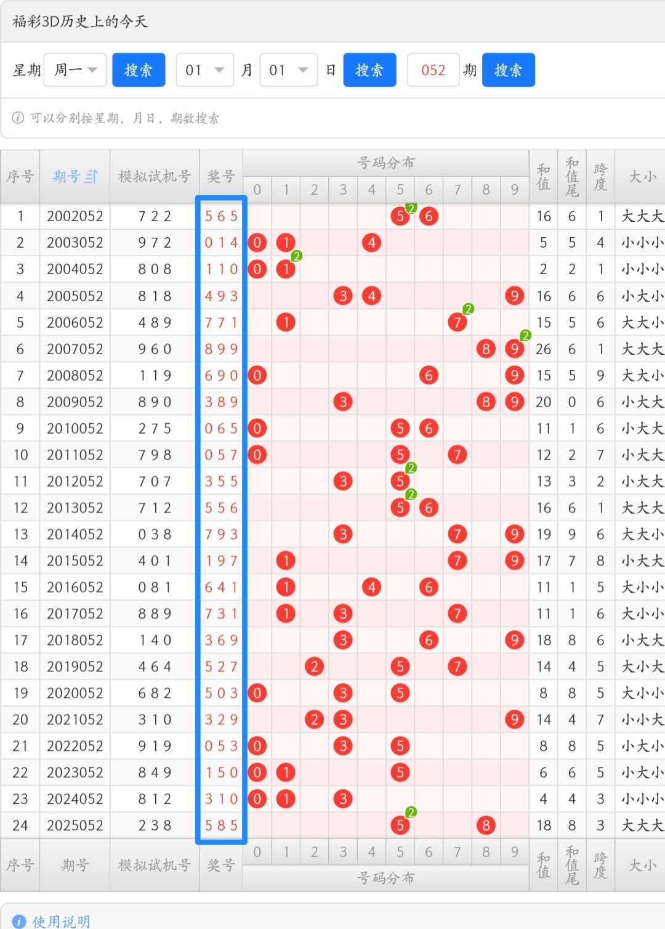
Task: Open the 星期 weekday dropdown showing 周一
Action: (x=75, y=70)
